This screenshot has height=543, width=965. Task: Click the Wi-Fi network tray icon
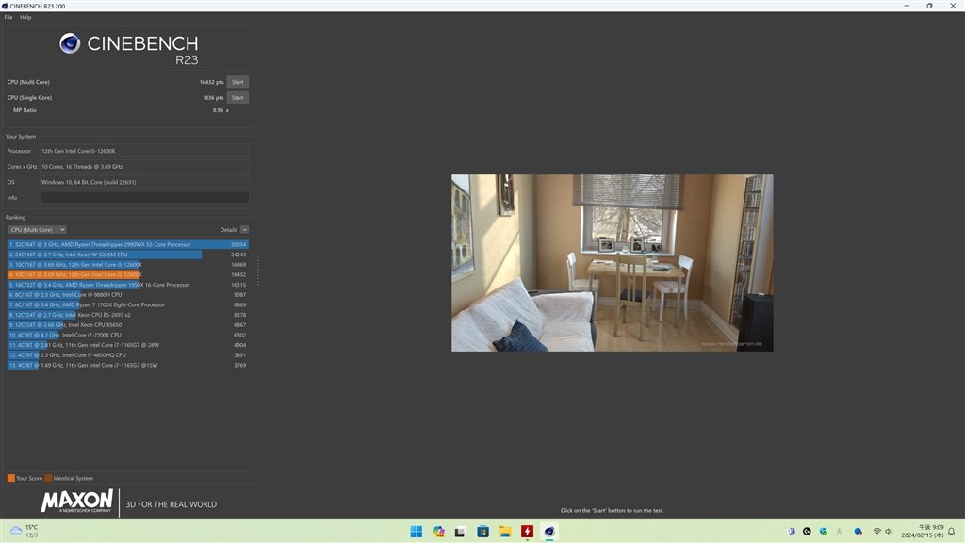coord(878,532)
